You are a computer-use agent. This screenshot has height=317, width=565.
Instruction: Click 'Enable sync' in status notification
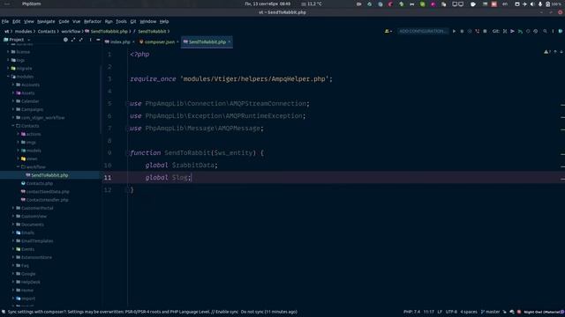227,312
